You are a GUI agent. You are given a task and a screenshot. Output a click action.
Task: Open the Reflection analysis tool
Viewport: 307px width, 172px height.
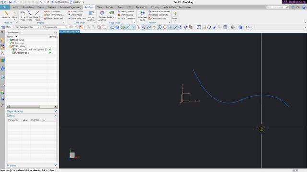111,15
